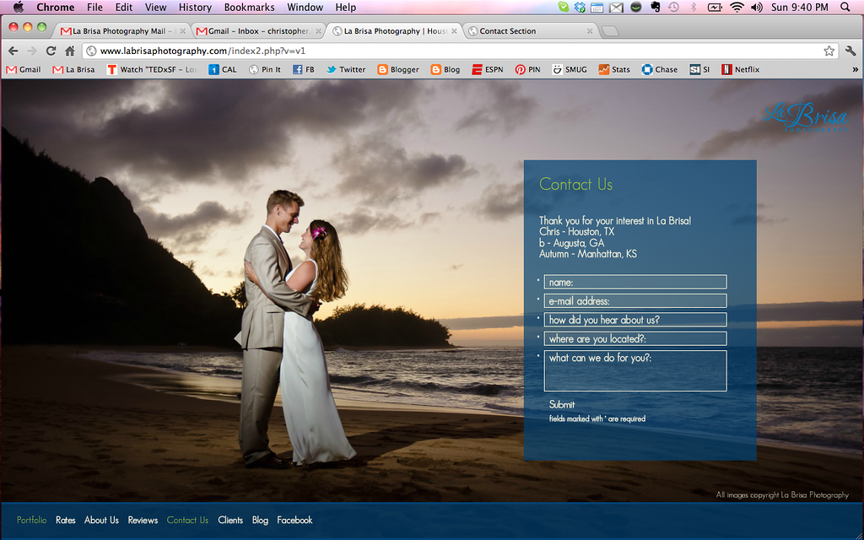Click the how did you hear field
This screenshot has height=540, width=864.
635,320
